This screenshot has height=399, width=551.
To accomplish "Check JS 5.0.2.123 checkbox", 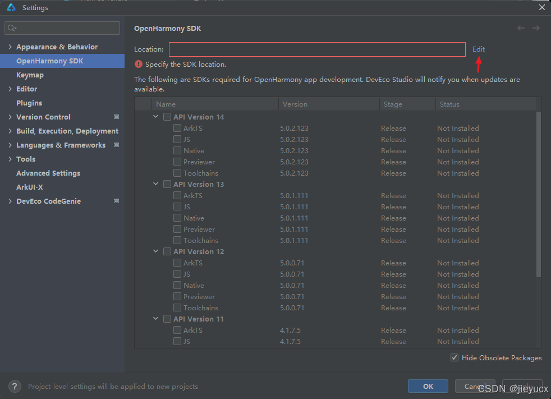I will pyautogui.click(x=177, y=139).
